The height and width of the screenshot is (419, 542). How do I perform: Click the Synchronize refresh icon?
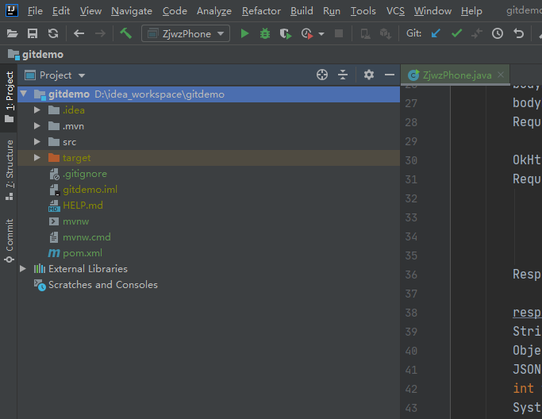click(53, 33)
